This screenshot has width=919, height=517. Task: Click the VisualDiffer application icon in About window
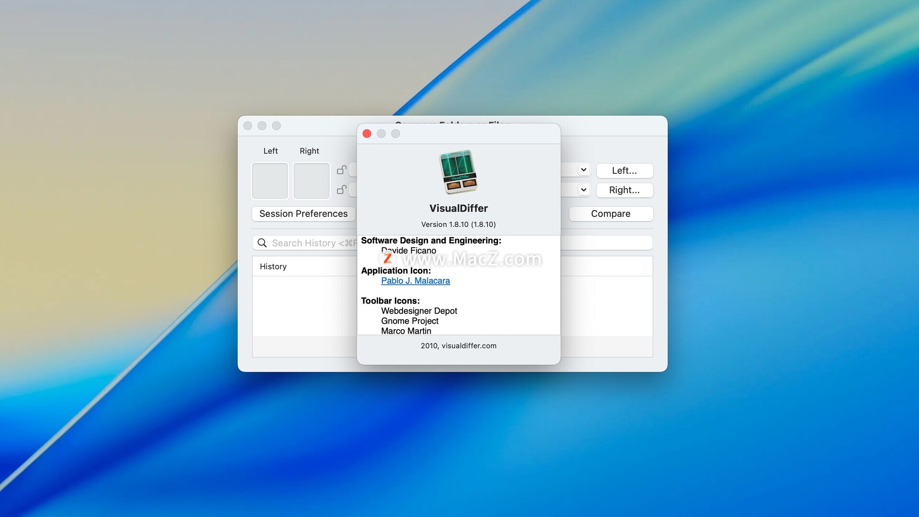click(x=458, y=172)
